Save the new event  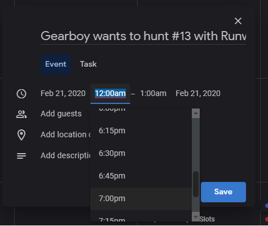pyautogui.click(x=223, y=192)
